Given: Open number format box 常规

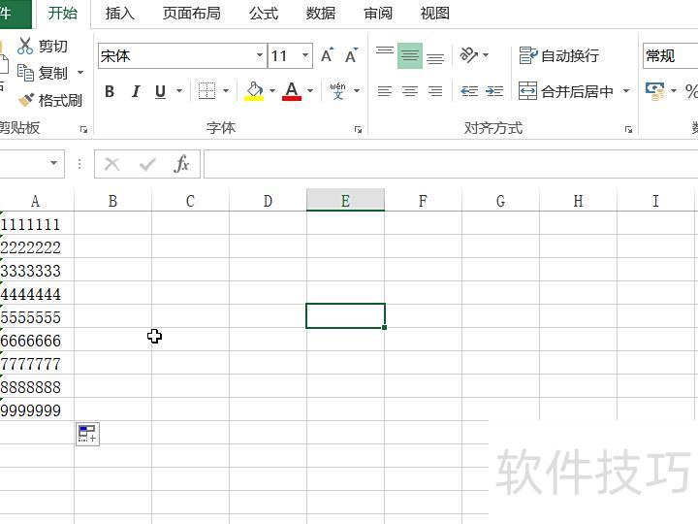Looking at the screenshot, I should tap(671, 56).
